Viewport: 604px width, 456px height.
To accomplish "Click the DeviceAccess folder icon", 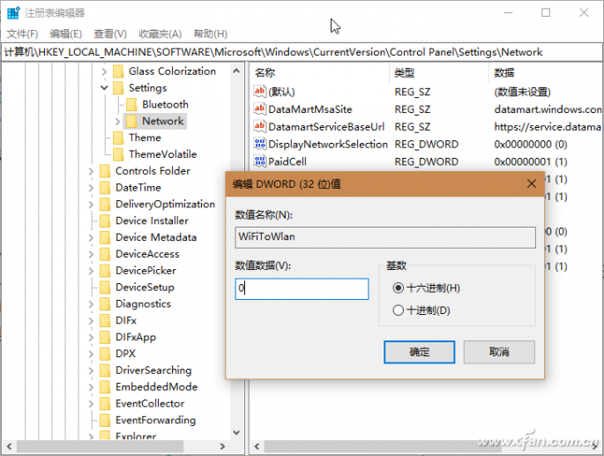I will click(105, 254).
